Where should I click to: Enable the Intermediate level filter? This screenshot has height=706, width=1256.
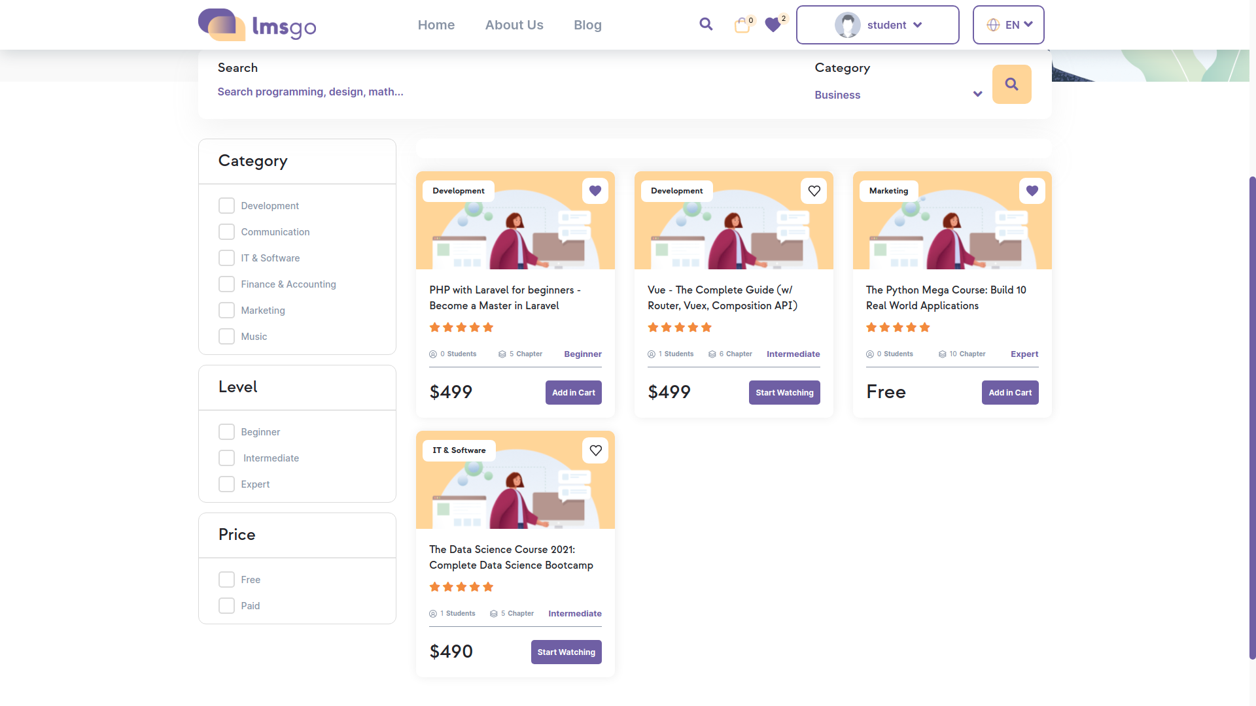[x=226, y=458]
